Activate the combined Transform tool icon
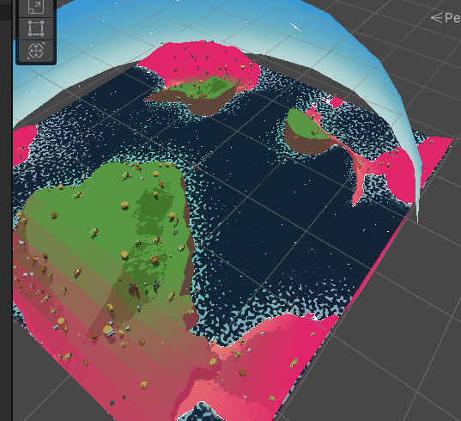 [x=36, y=51]
